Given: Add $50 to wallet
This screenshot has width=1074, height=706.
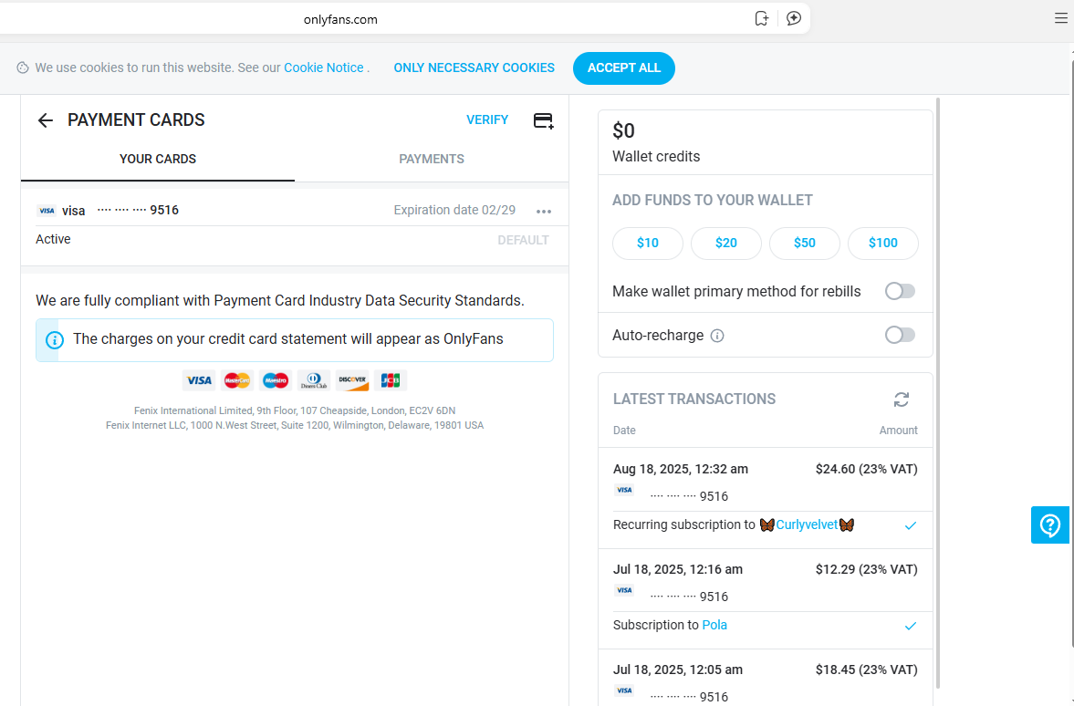Looking at the screenshot, I should (804, 244).
